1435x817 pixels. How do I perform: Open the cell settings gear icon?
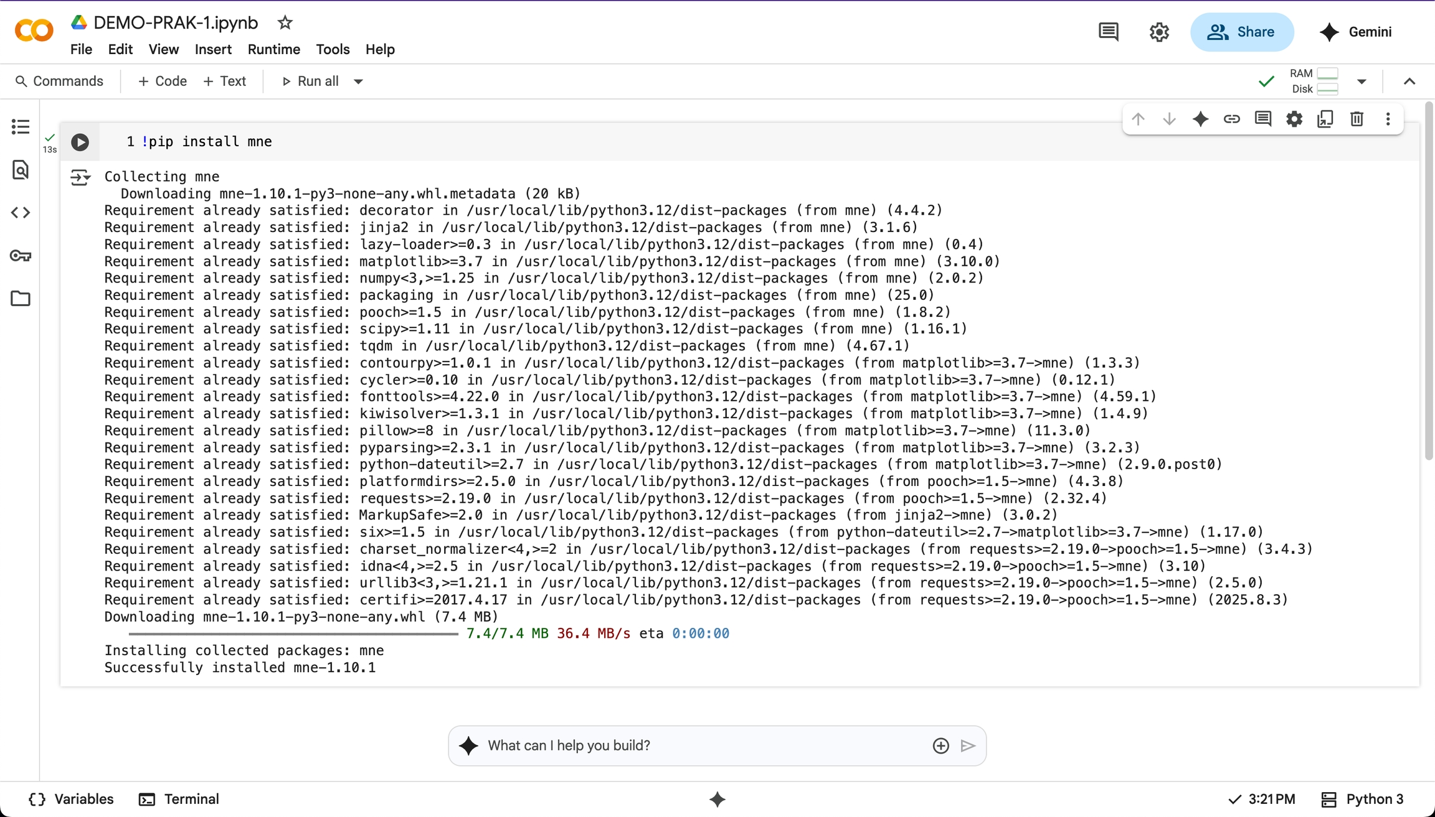(1294, 119)
